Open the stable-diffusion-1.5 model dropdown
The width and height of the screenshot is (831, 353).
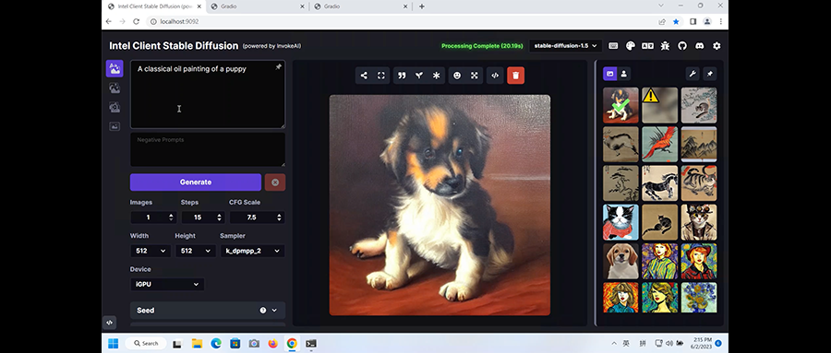pos(565,46)
